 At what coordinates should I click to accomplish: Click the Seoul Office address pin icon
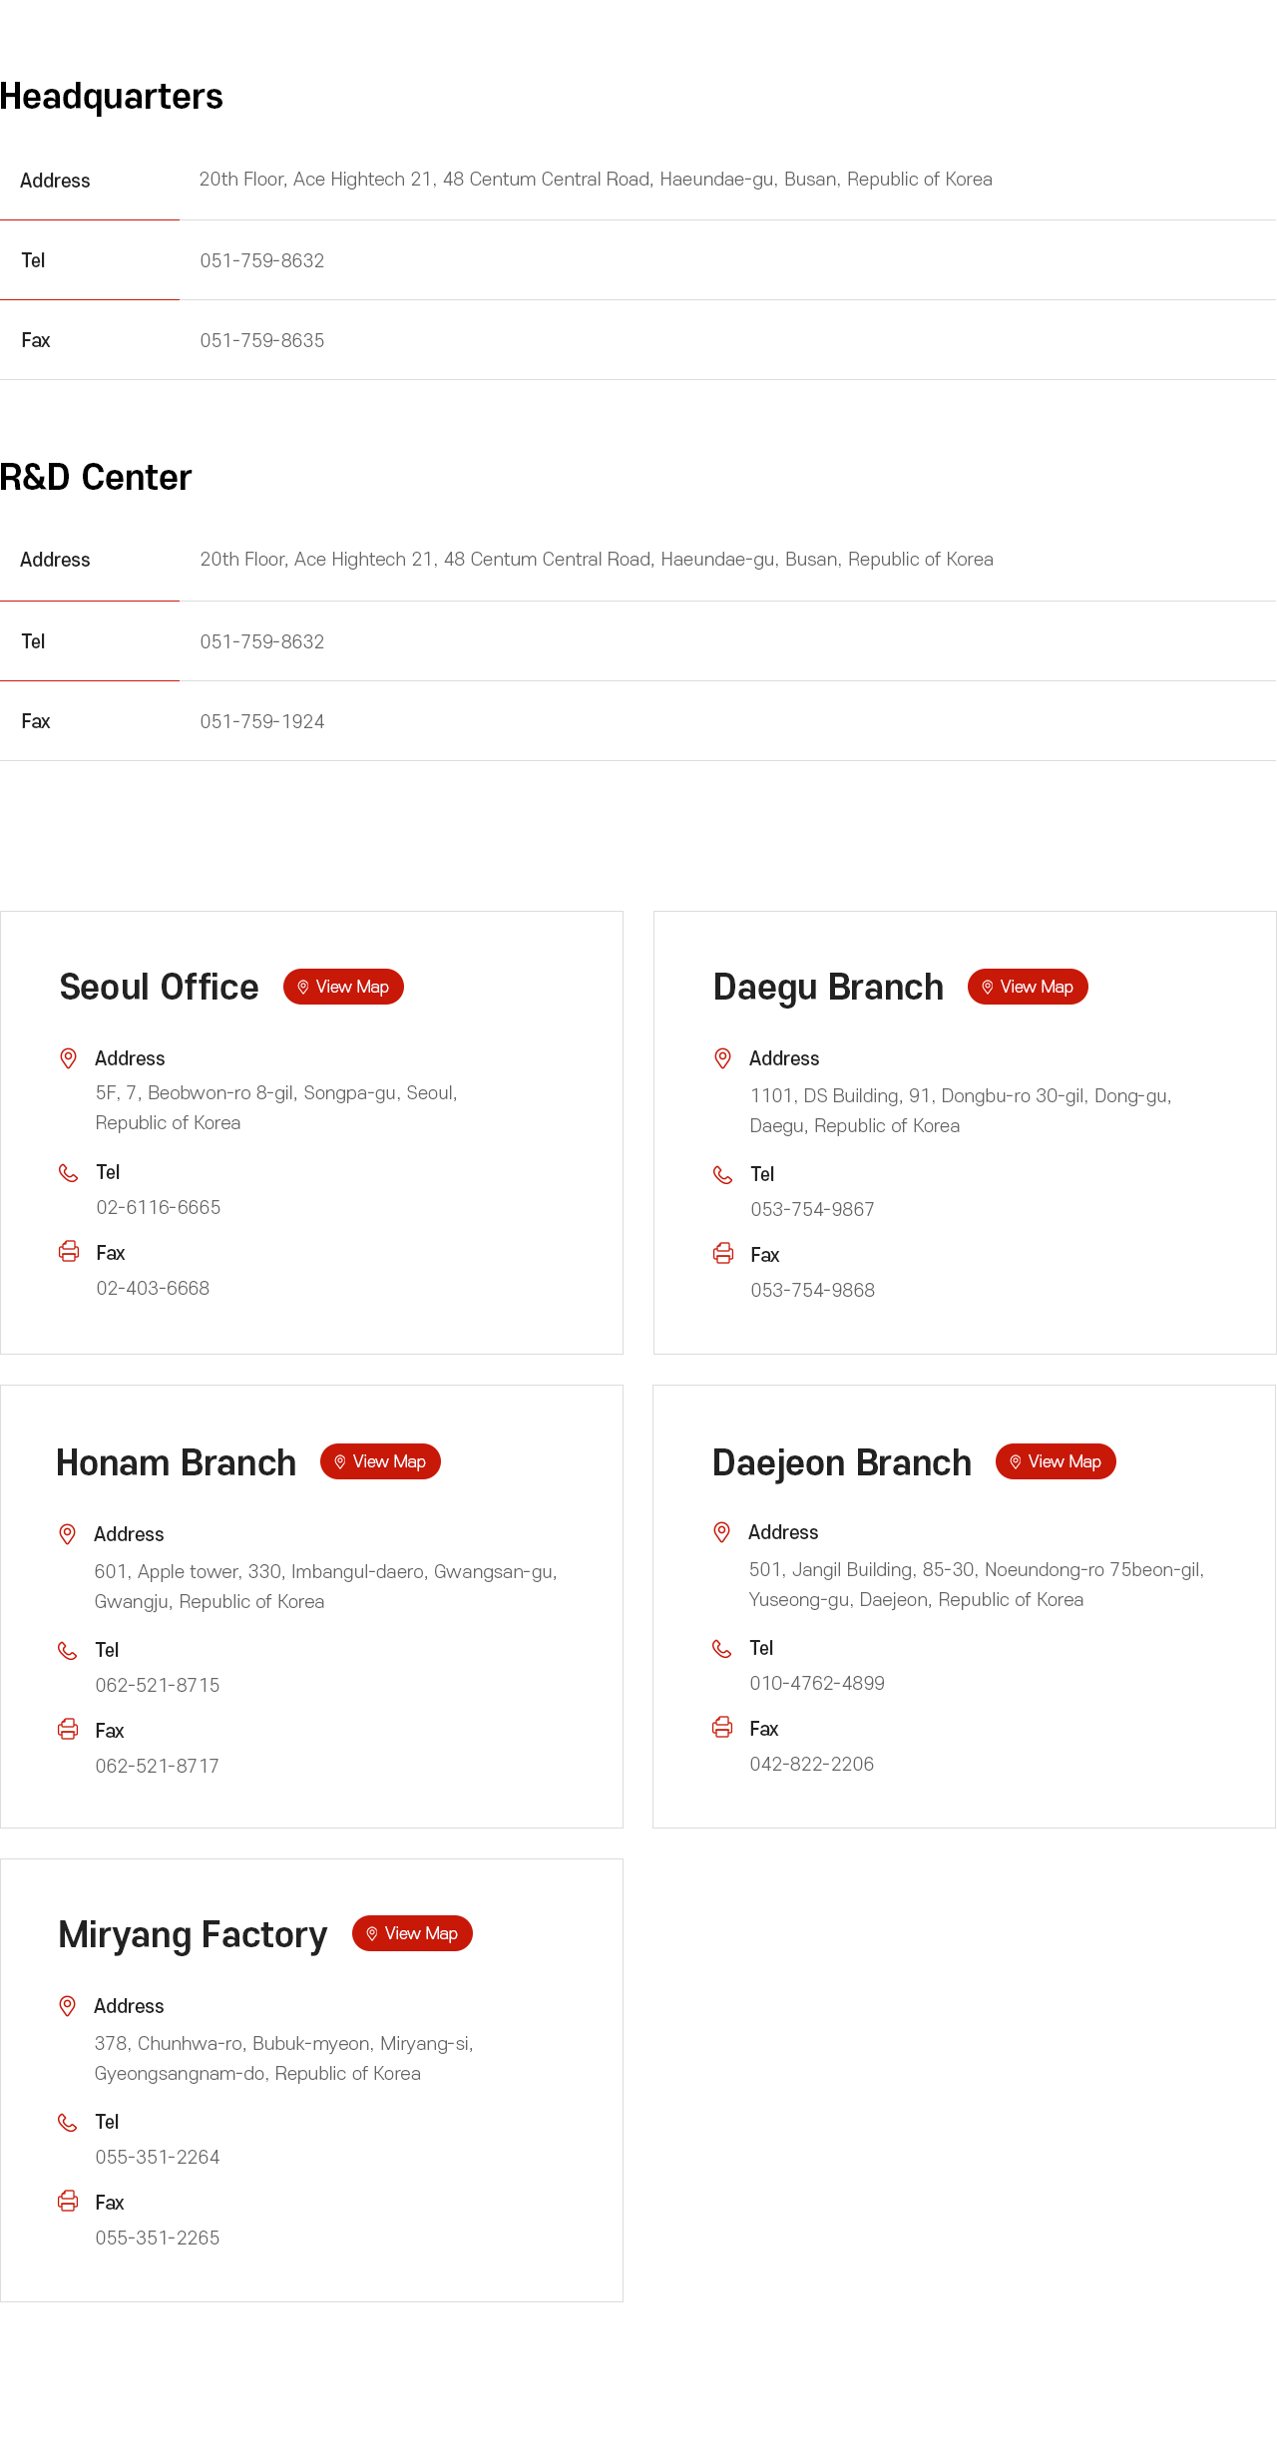coord(69,1058)
